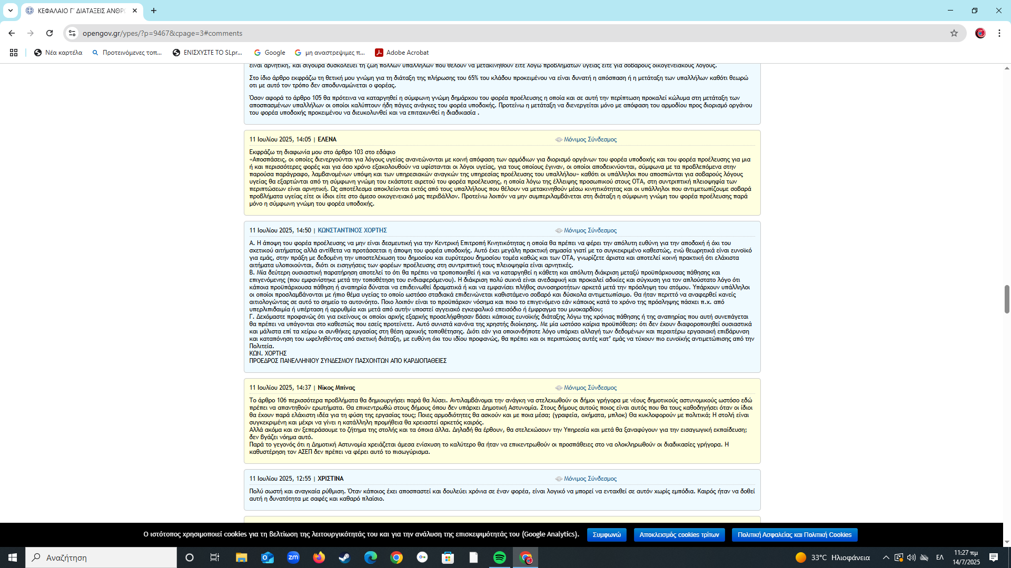Viewport: 1011px width, 568px height.
Task: Reload the opengov.gr page
Action: (x=49, y=33)
